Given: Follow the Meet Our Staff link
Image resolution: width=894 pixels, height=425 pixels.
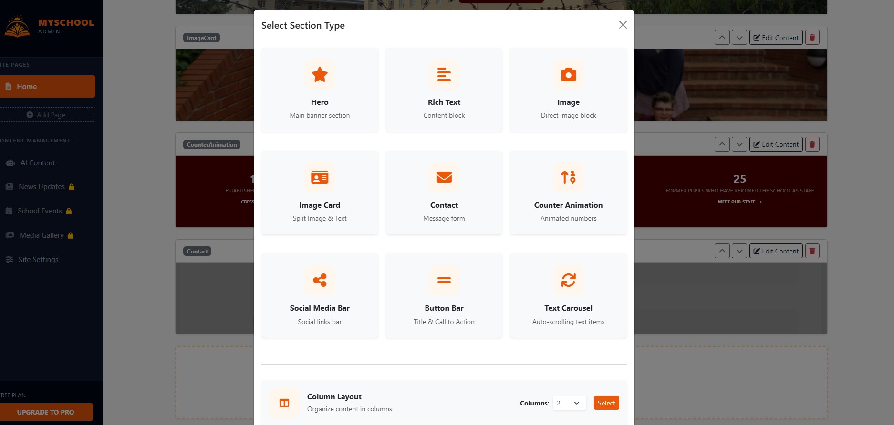Looking at the screenshot, I should coord(739,202).
